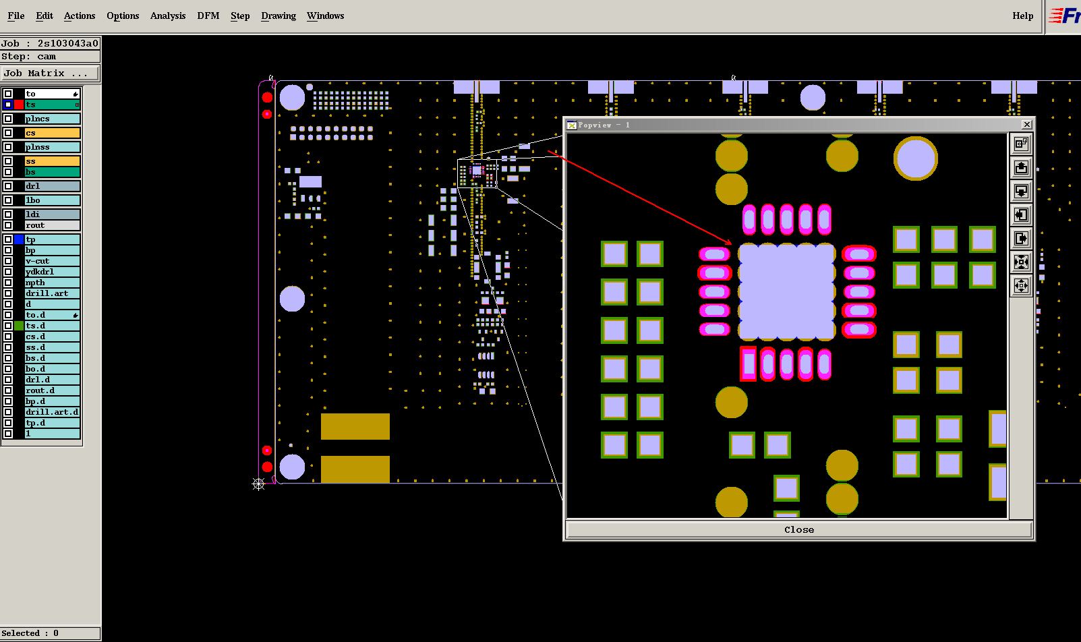Enable the checkbox for layer 'cs'
This screenshot has width=1081, height=642.
point(8,133)
